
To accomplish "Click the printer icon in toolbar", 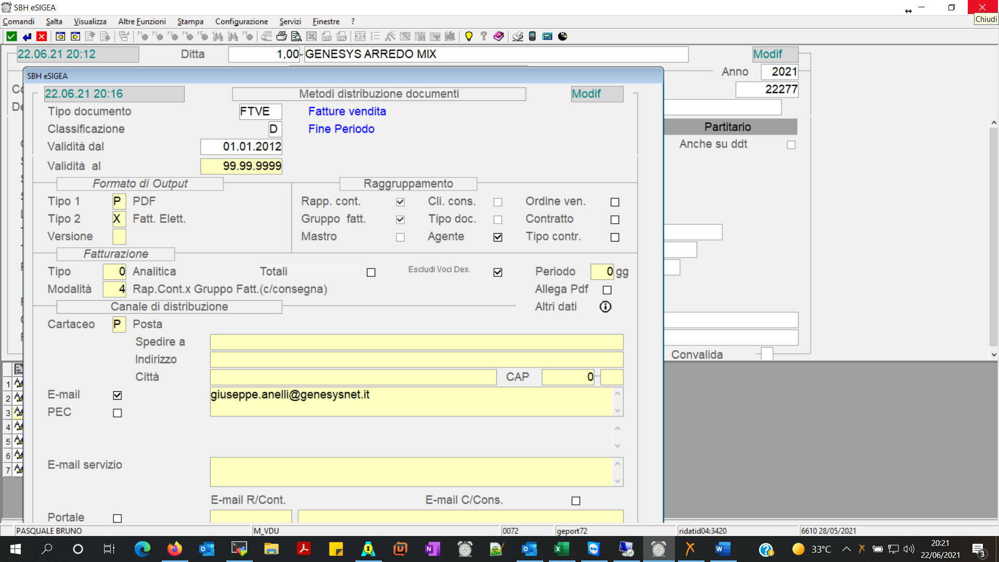I will tap(281, 36).
